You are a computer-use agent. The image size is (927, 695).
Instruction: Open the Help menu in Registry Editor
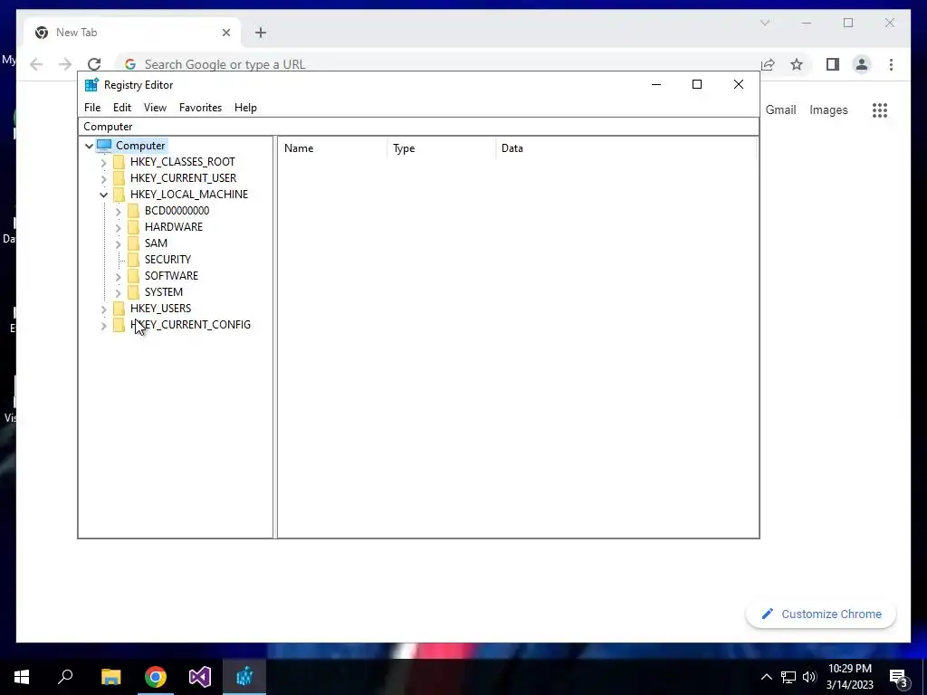245,108
